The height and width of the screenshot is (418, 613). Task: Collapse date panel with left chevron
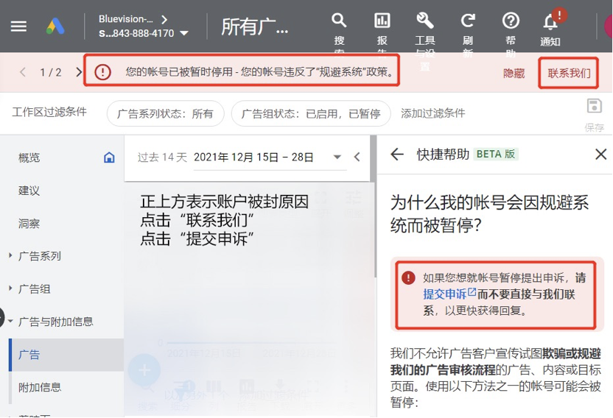[x=357, y=157]
